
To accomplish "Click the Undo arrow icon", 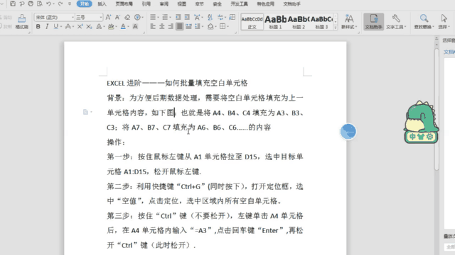I will tap(49, 4).
